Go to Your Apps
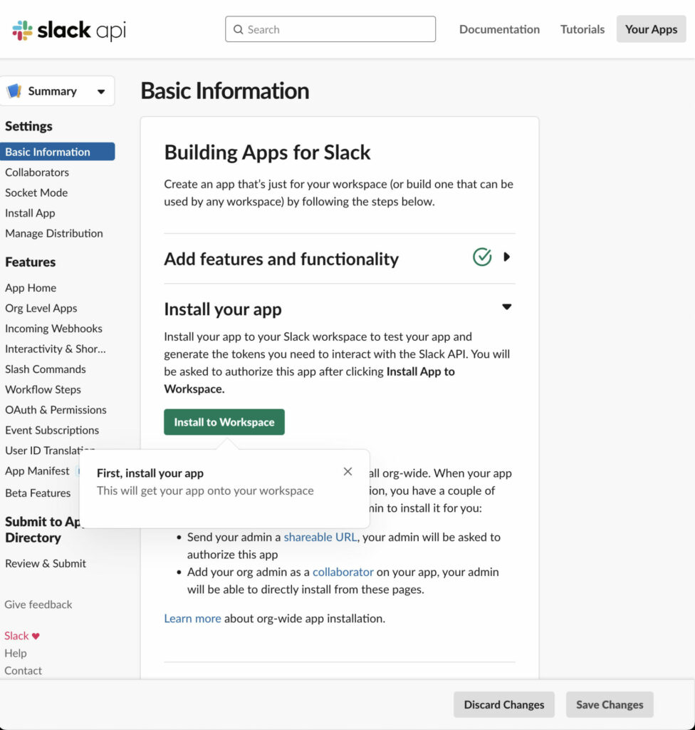Image resolution: width=695 pixels, height=730 pixels. [651, 29]
